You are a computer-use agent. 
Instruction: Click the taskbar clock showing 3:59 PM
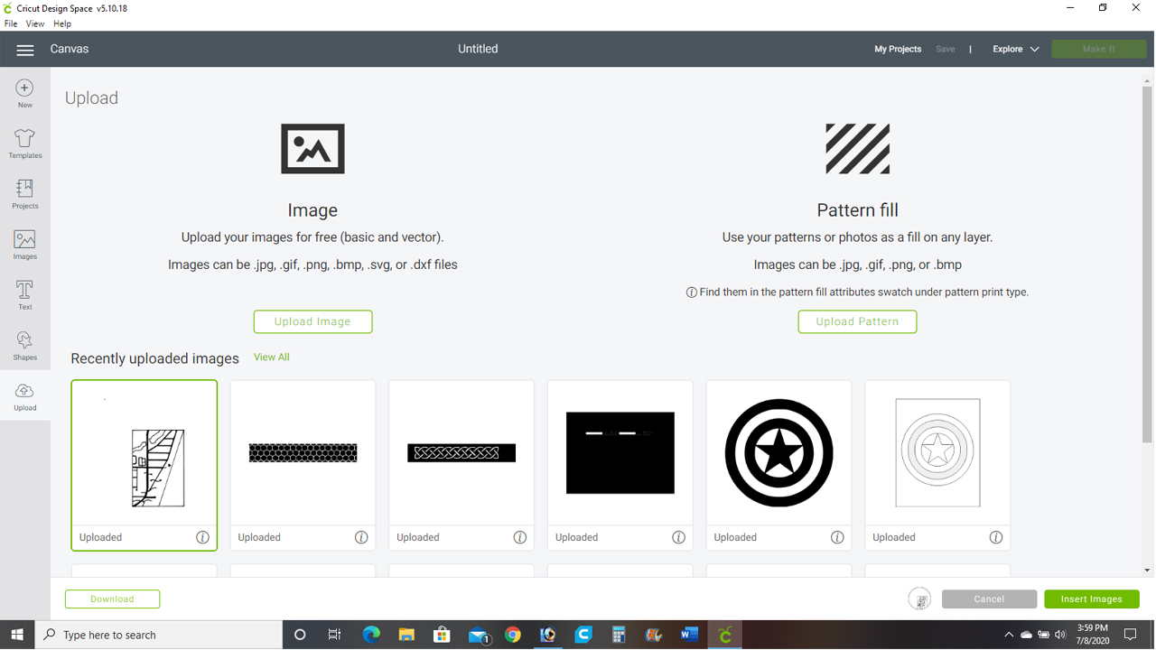[x=1093, y=635]
